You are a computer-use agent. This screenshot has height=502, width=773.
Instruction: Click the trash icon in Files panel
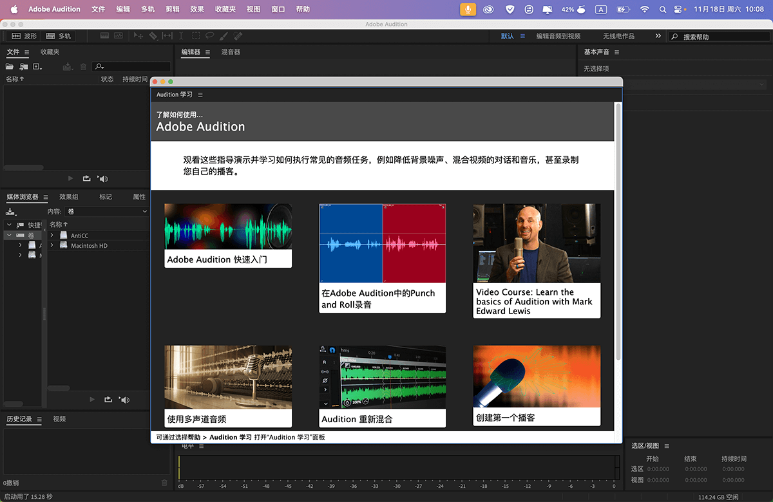point(83,66)
